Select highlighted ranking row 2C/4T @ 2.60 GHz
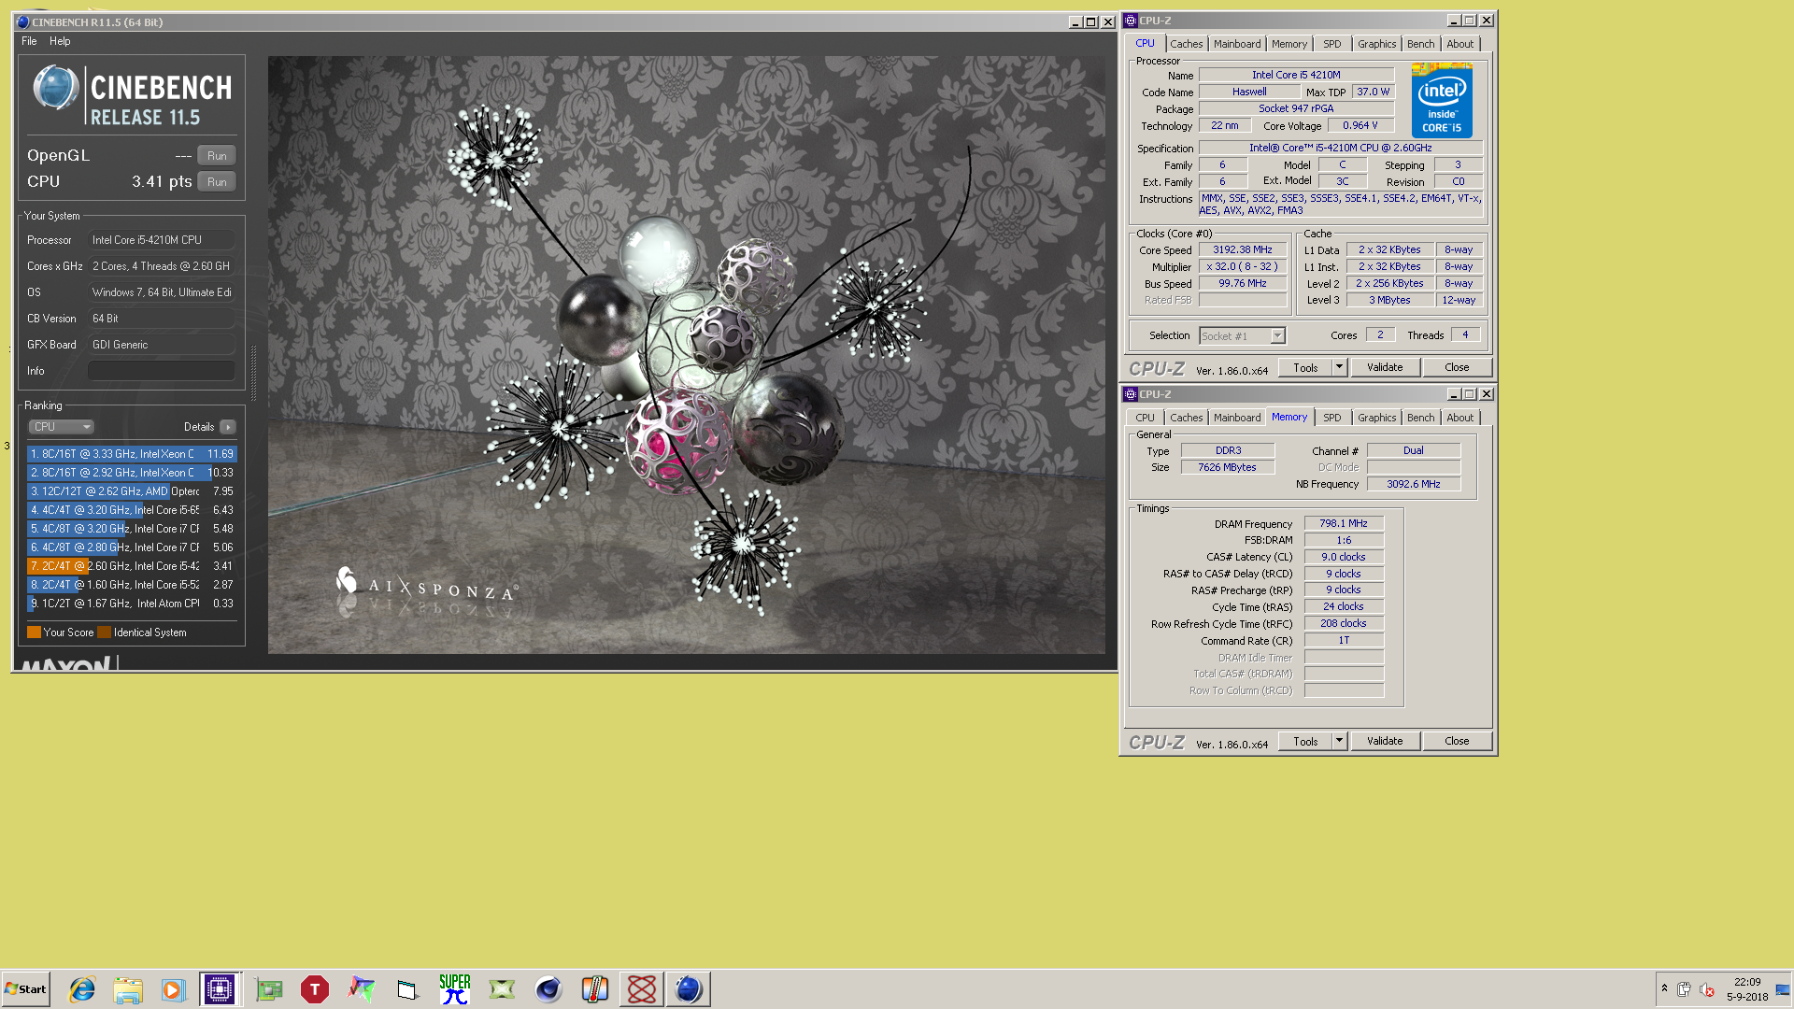 point(131,566)
